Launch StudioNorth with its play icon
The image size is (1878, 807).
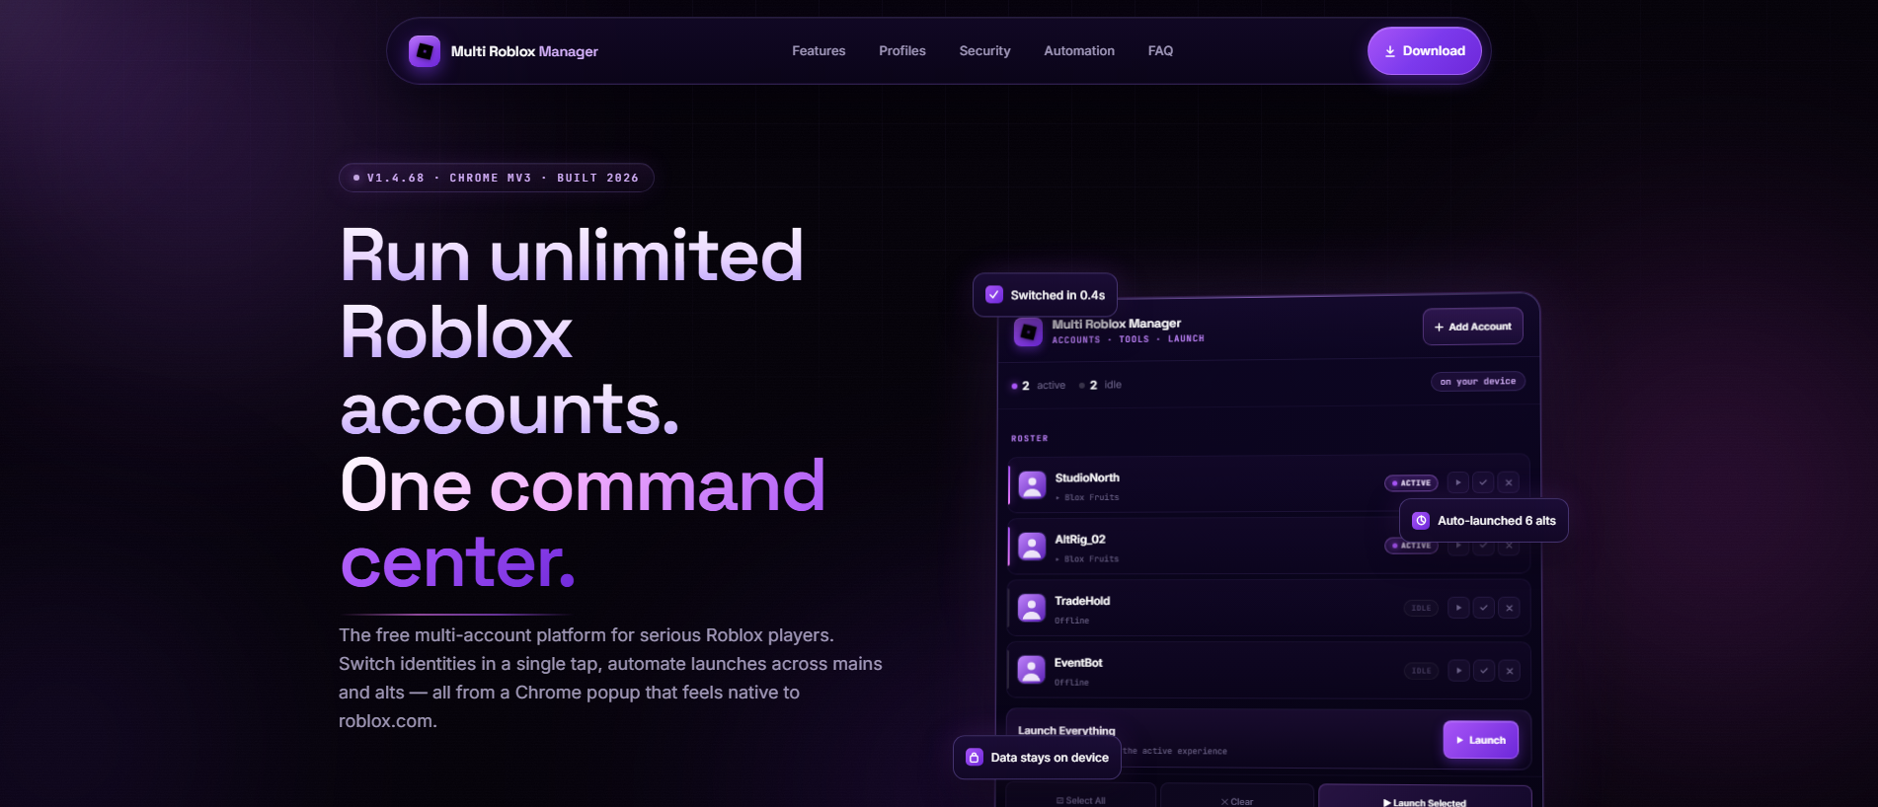pyautogui.click(x=1458, y=482)
